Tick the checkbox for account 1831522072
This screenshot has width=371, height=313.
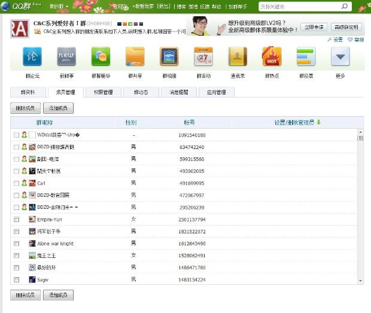[x=16, y=232]
